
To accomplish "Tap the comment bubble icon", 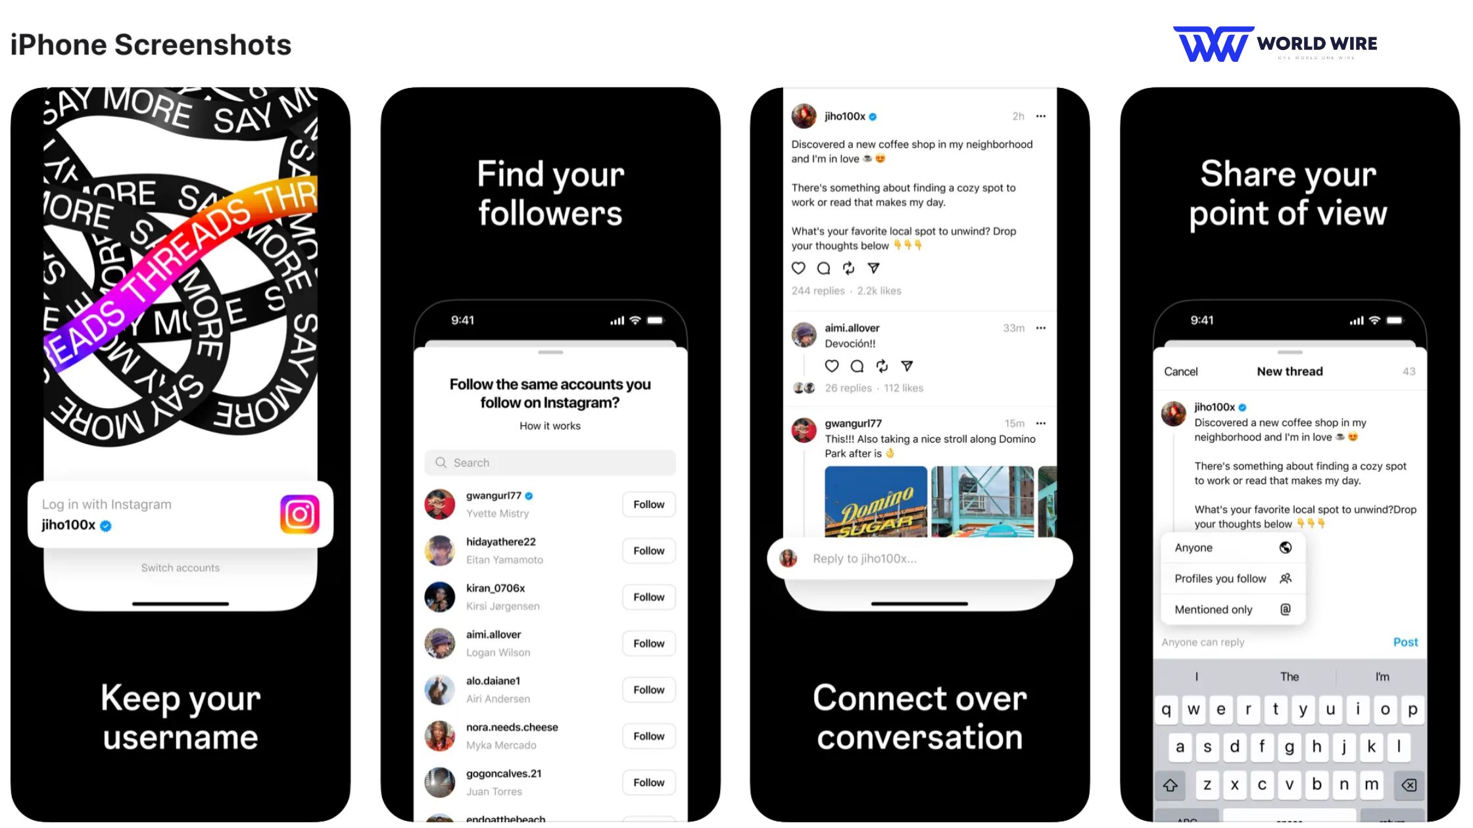I will coord(823,267).
